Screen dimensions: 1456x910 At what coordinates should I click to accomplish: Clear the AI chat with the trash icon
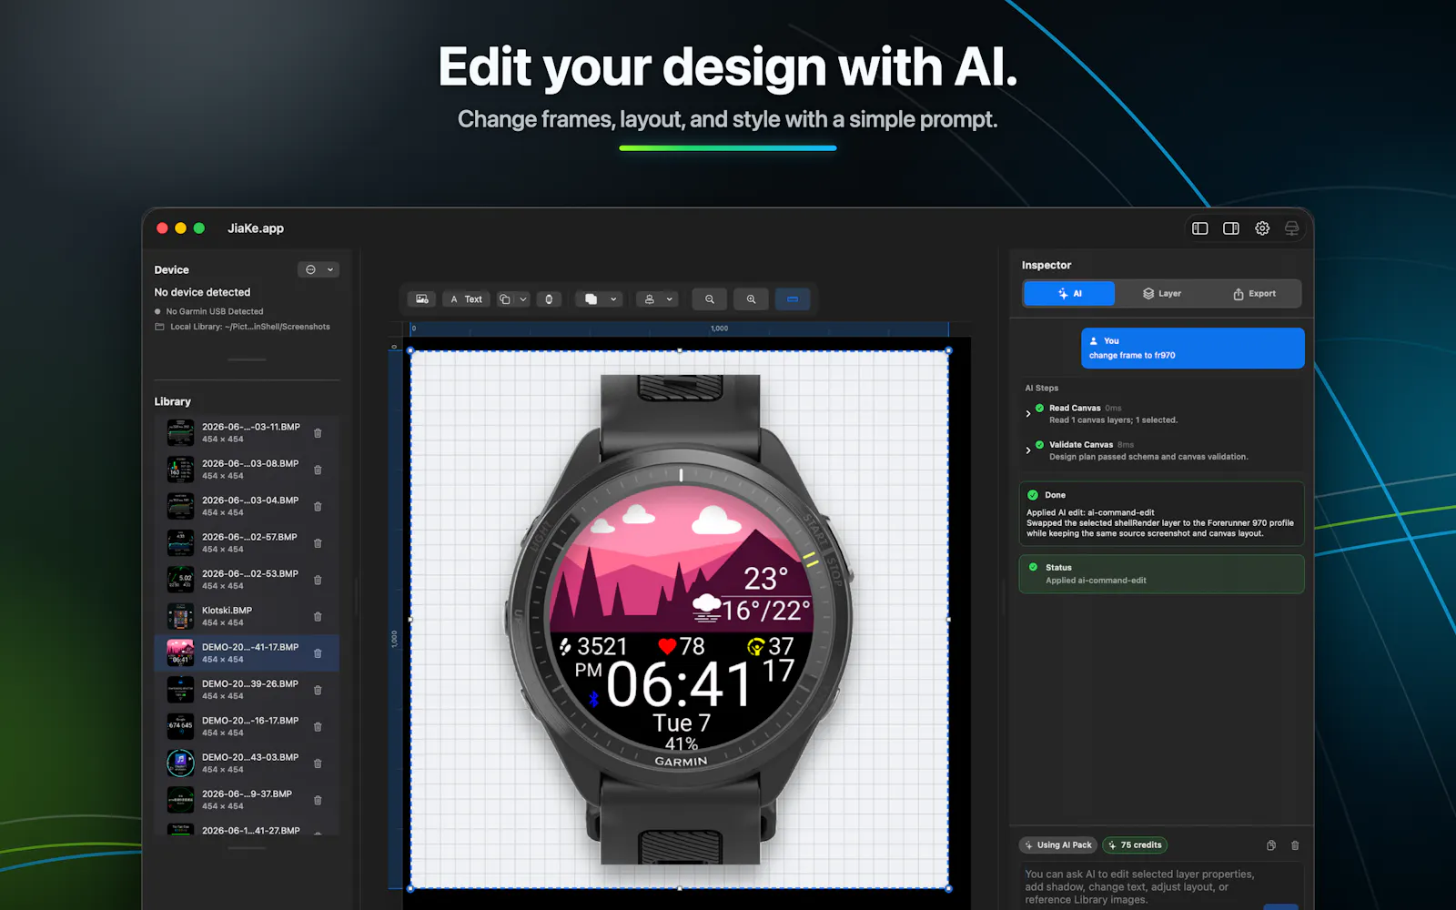tap(1295, 845)
